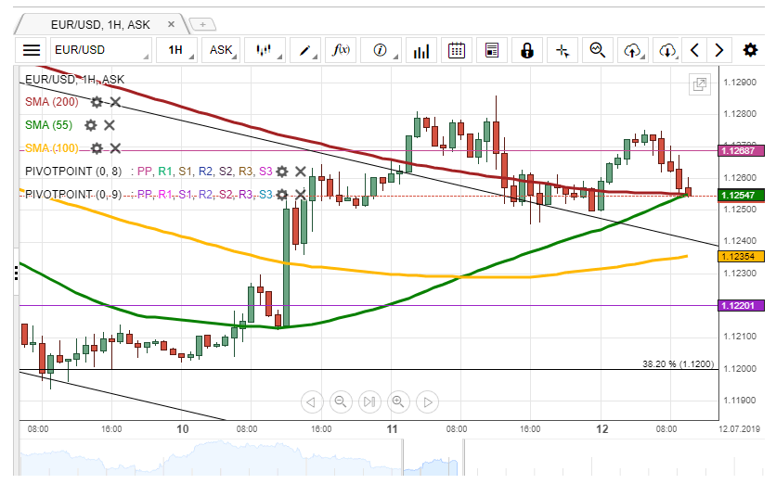Zoom out using chart magnifier minus
The image size is (776, 484).
click(x=341, y=401)
